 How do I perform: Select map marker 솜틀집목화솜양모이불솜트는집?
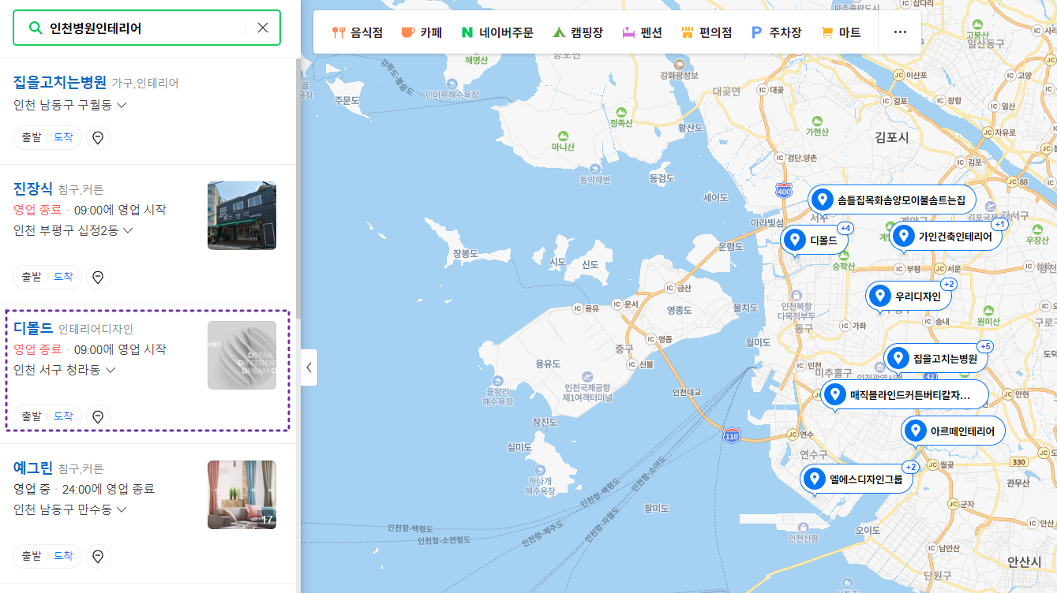click(891, 200)
